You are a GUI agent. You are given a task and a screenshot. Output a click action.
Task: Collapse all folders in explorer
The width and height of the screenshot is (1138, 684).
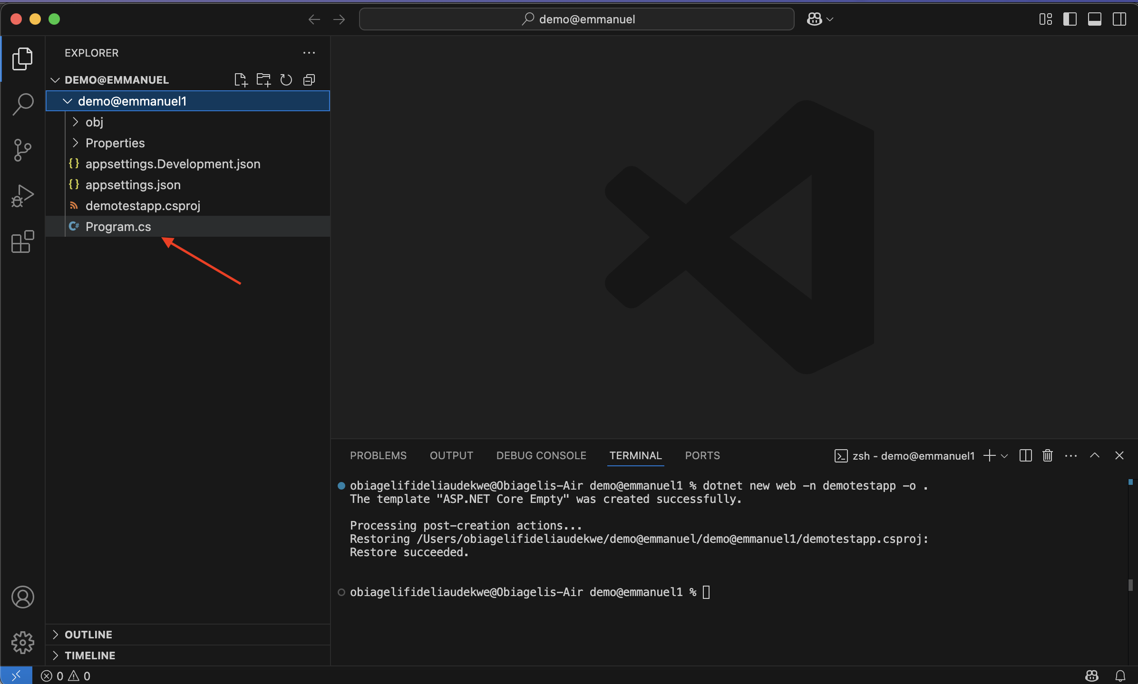coord(309,80)
